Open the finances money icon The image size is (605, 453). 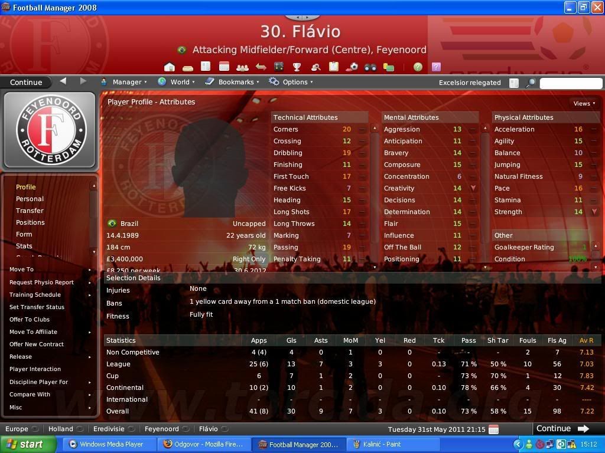click(x=389, y=67)
